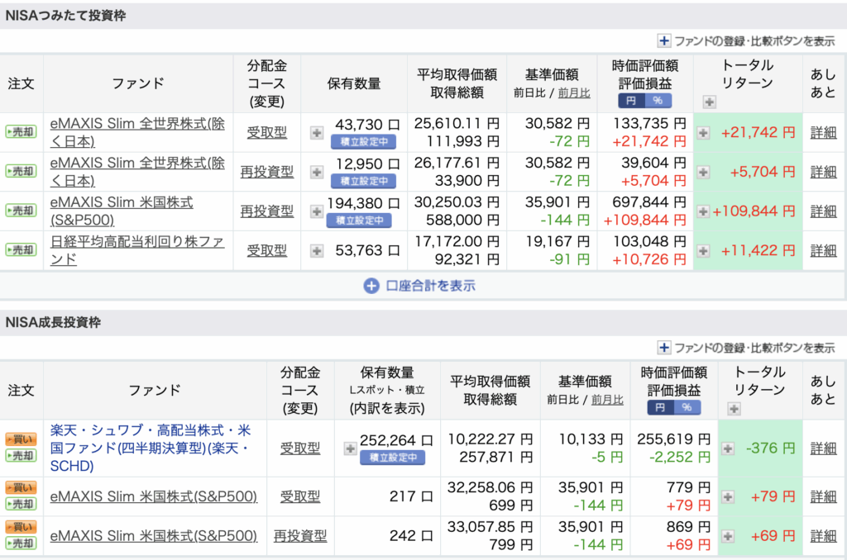
Task: Expand ファンドの登録・比較ボタンを表示 in 成長投資枠
Action: (x=746, y=348)
